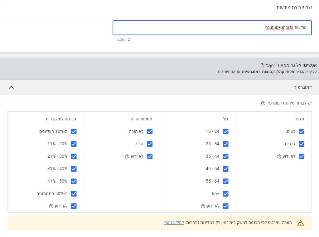The width and height of the screenshot is (319, 237).
Task: Uncheck the לא הורה checkbox
Action: [150, 132]
